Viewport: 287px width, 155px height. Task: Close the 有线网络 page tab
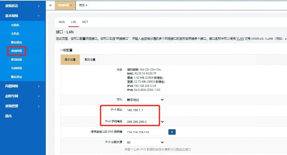pos(71,5)
